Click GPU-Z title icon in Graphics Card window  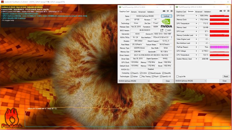pyautogui.click(x=120, y=7)
